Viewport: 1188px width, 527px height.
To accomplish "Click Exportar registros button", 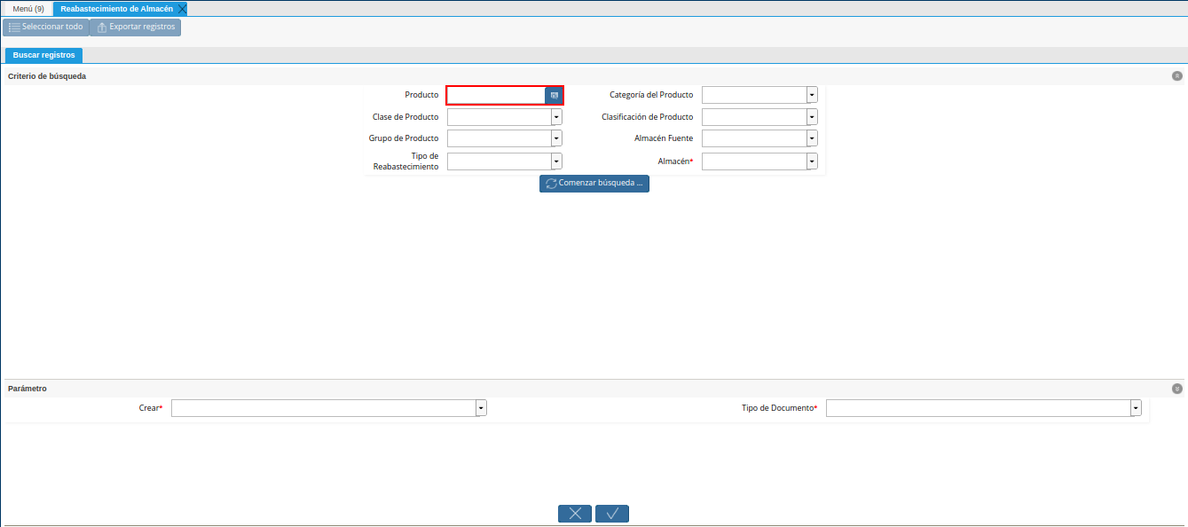I will [x=136, y=28].
